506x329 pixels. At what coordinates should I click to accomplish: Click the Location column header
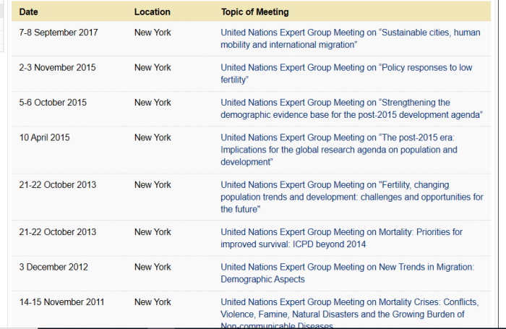tap(153, 12)
